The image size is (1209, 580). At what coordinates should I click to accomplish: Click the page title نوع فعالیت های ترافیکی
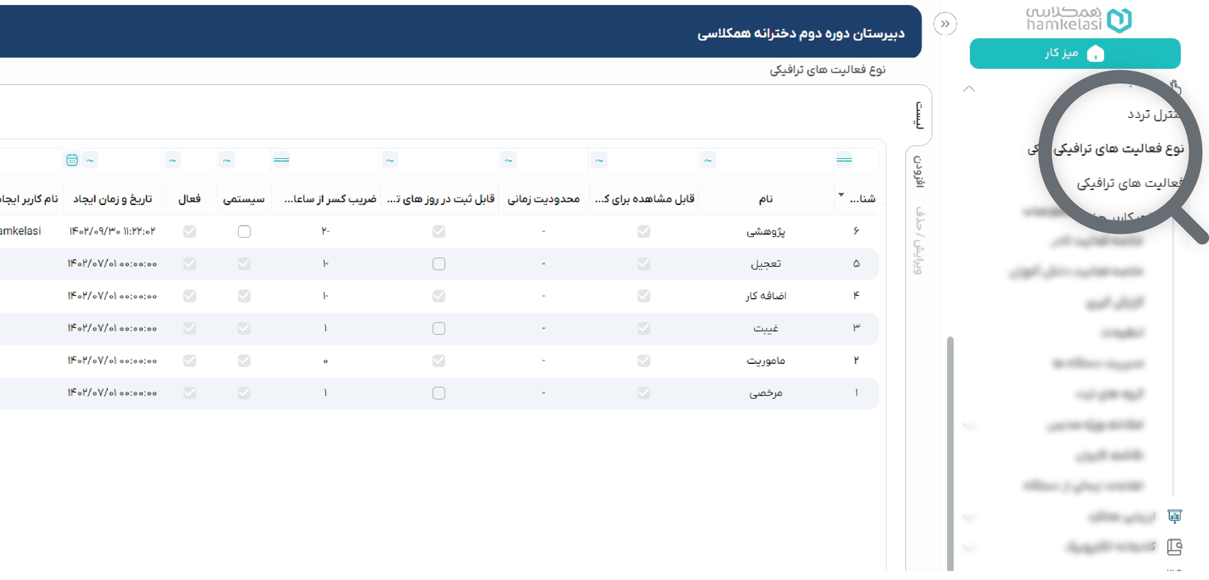(827, 70)
